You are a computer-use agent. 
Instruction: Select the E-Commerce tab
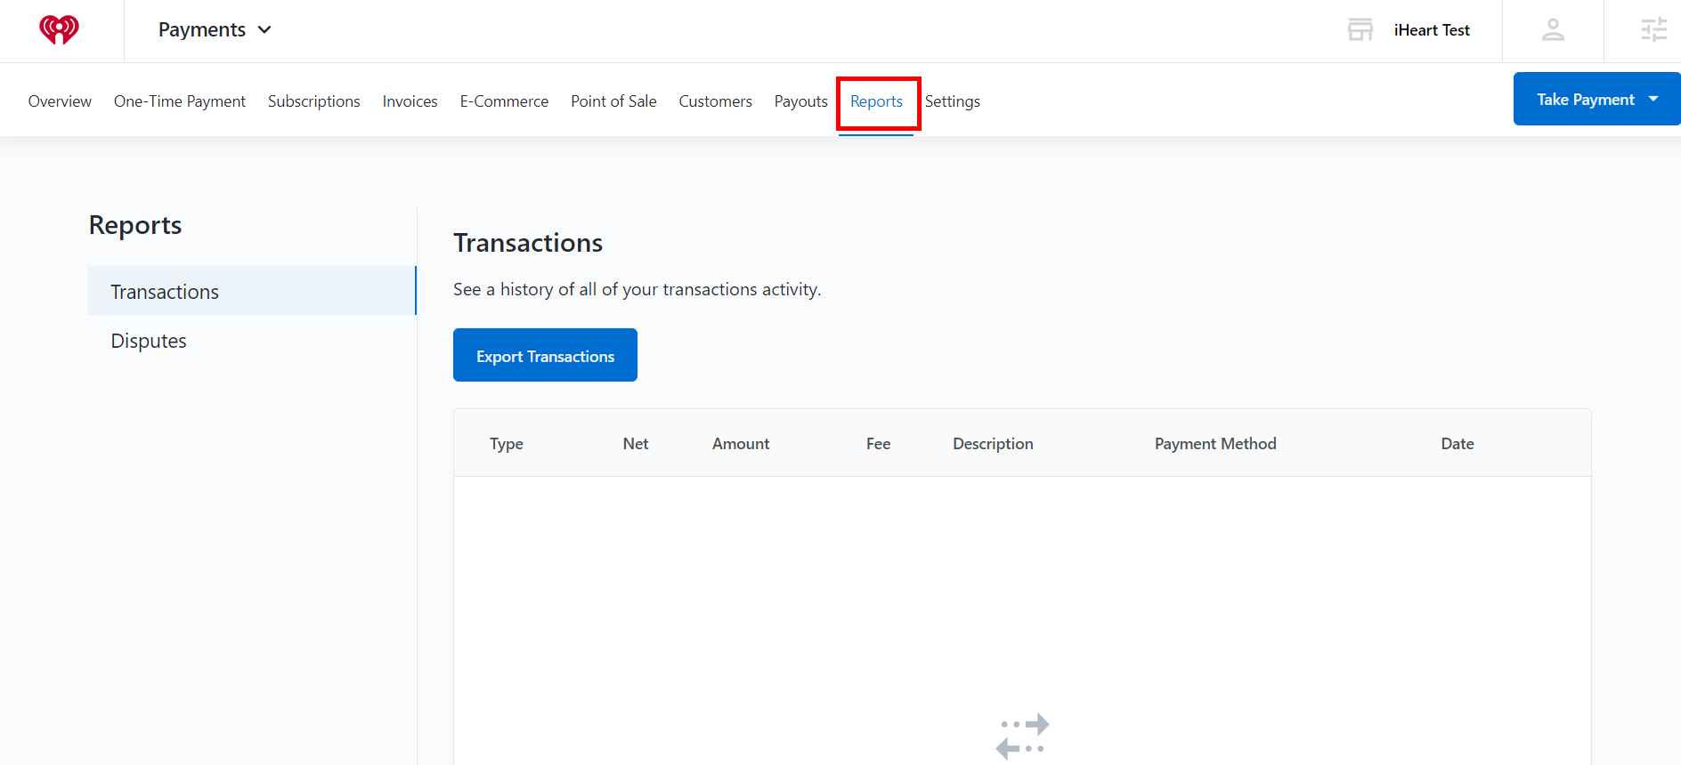coord(504,101)
